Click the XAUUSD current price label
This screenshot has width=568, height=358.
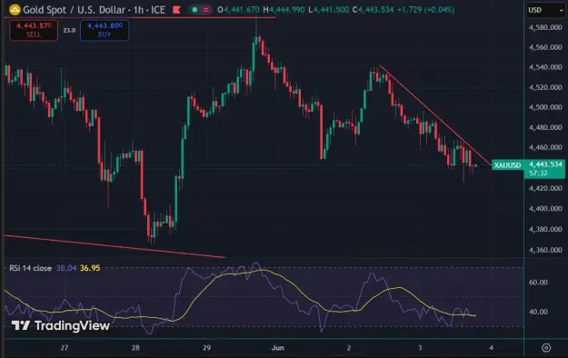[x=507, y=165]
